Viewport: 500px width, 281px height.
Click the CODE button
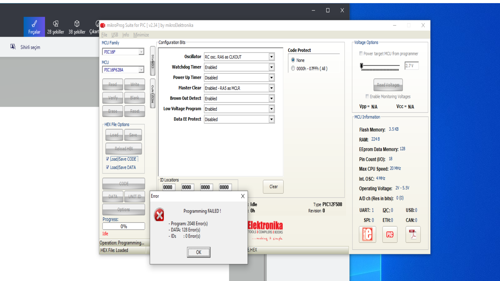coord(124,184)
